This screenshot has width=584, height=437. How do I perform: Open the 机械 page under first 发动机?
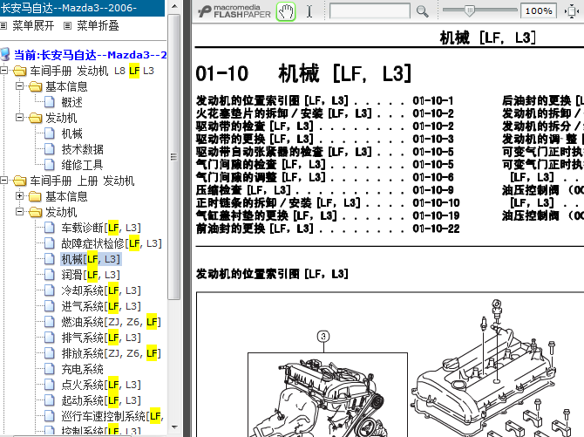click(71, 133)
